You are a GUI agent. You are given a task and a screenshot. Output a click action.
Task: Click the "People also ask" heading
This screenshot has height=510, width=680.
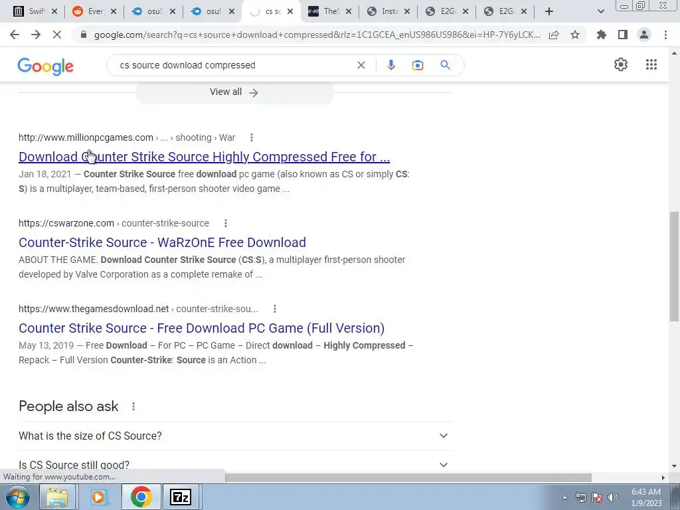point(68,406)
